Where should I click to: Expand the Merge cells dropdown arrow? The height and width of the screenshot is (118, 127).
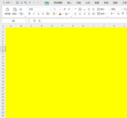pyautogui.click(x=106, y=14)
